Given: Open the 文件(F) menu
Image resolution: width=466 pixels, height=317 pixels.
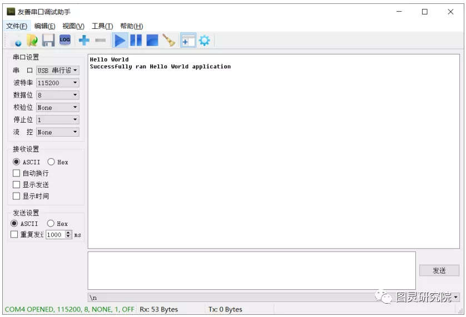Looking at the screenshot, I should point(17,26).
